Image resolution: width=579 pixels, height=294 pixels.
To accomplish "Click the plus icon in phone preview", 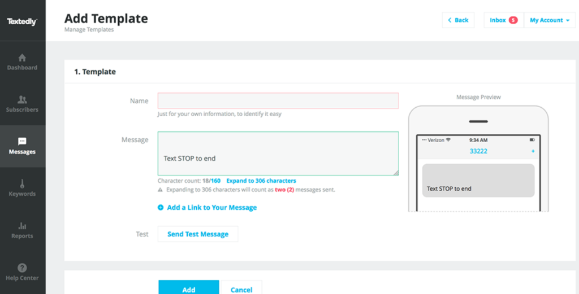I will click(533, 151).
